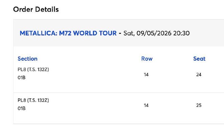This screenshot has width=224, height=125.
Task: Click the dash between the title and date
Action: [x=120, y=33]
